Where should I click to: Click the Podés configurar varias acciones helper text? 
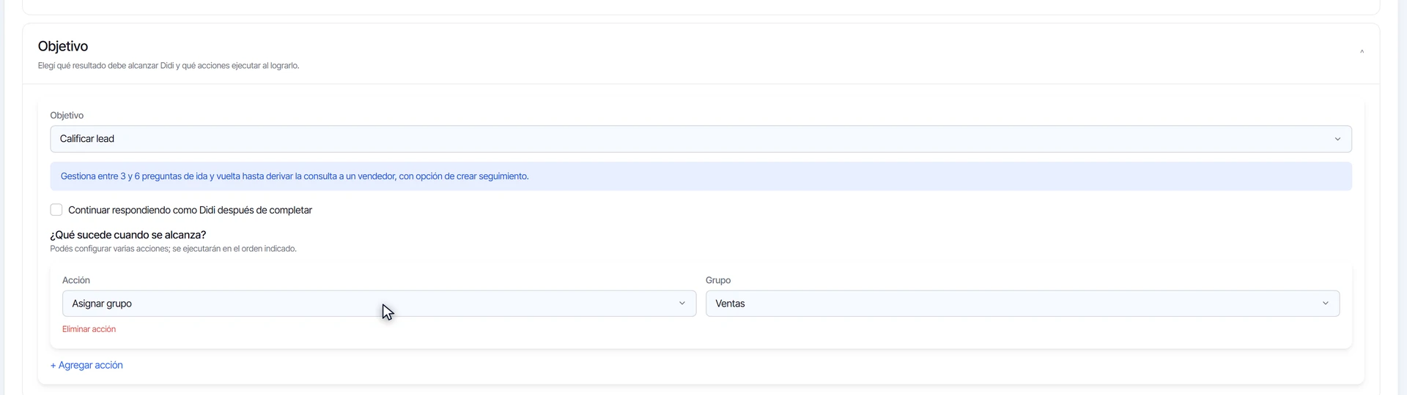tap(173, 249)
